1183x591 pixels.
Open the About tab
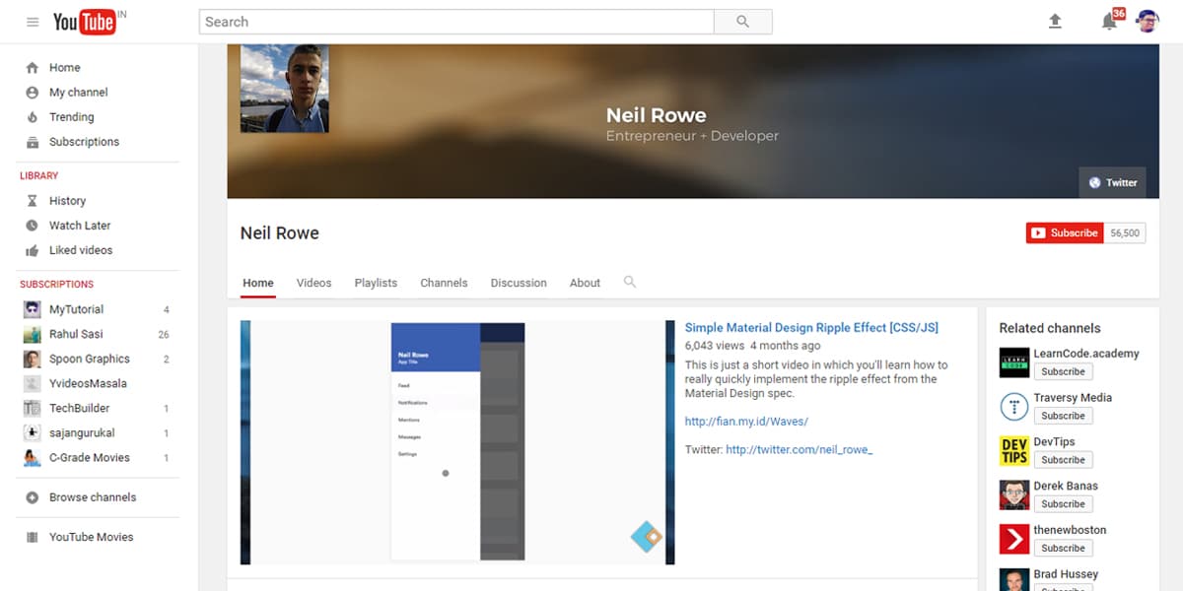click(x=585, y=283)
